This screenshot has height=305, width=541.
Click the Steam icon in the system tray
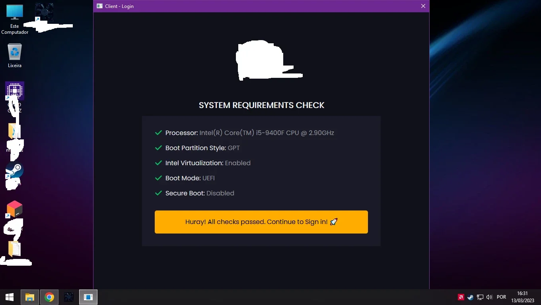(x=470, y=297)
